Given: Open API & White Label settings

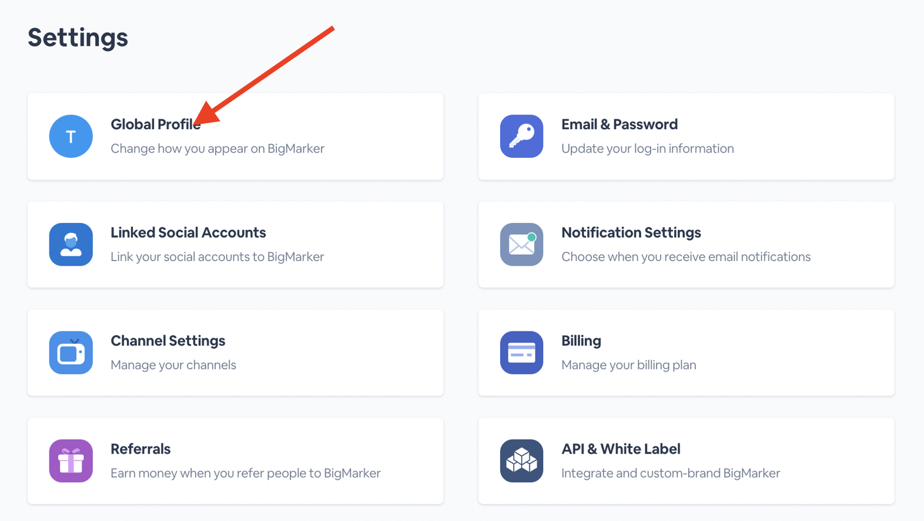Looking at the screenshot, I should tap(621, 449).
